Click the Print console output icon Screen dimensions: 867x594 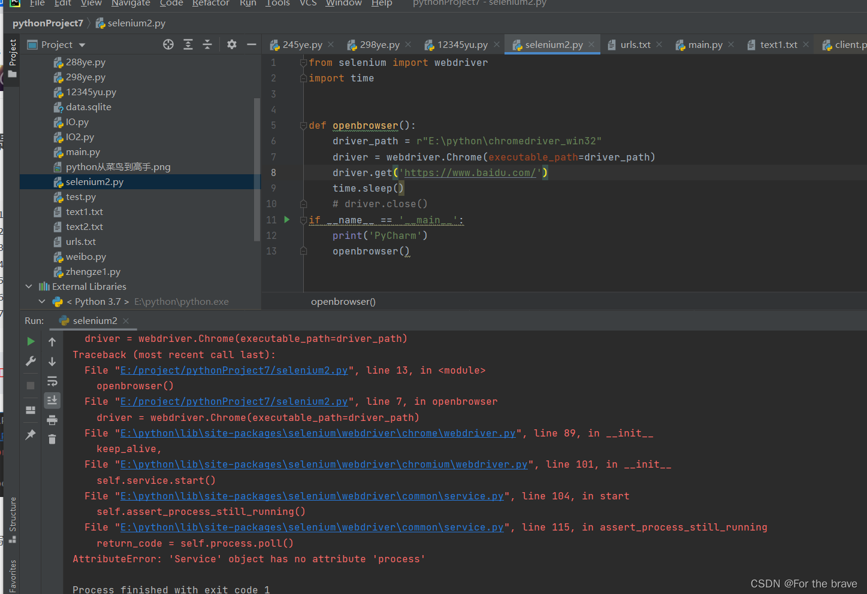coord(52,420)
